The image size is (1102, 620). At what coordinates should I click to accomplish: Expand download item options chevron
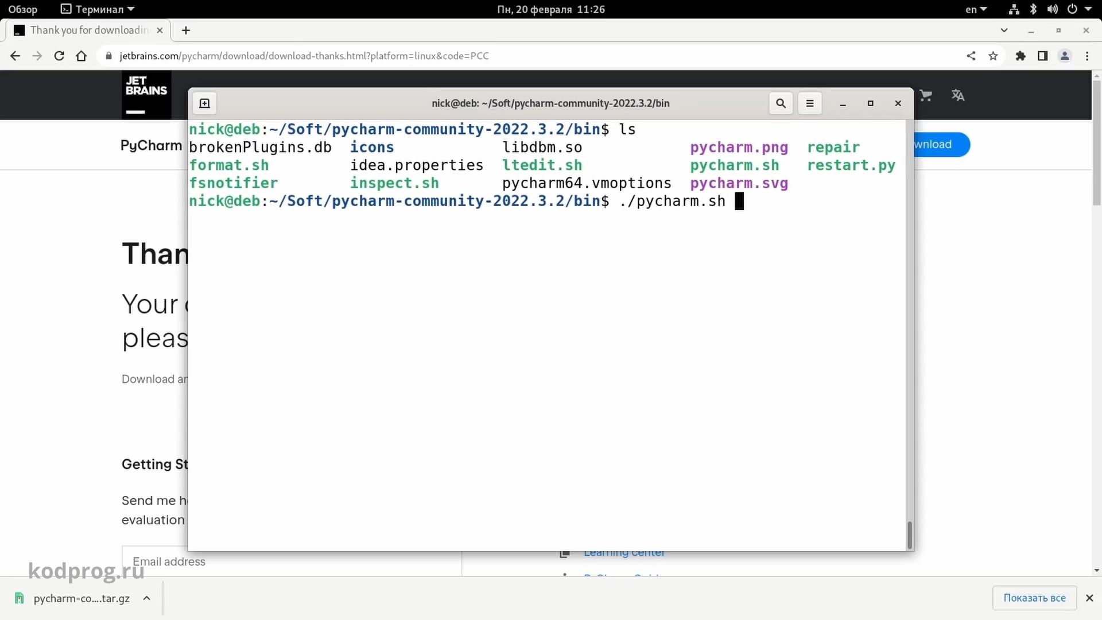point(147,598)
